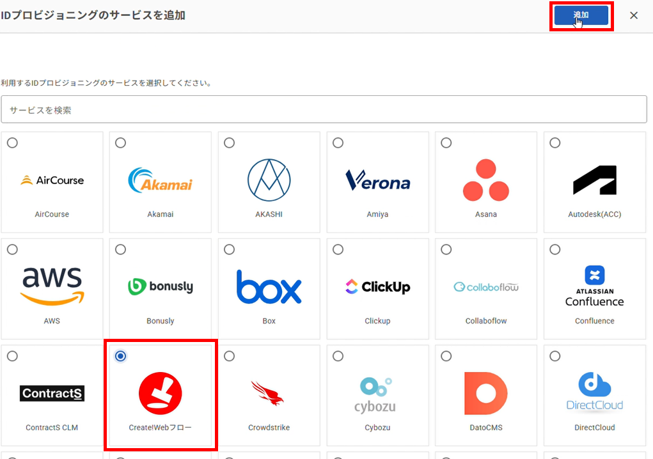Image resolution: width=653 pixels, height=459 pixels.
Task: Click the AirCourse logo
Action: pos(52,180)
